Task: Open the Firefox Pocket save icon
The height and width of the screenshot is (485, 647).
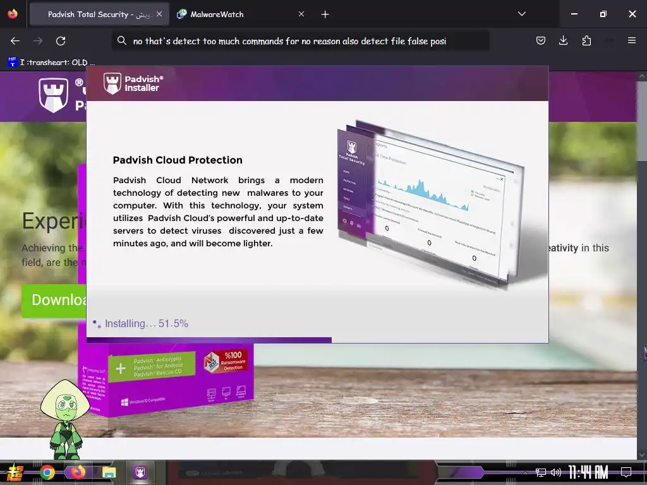Action: [x=541, y=40]
